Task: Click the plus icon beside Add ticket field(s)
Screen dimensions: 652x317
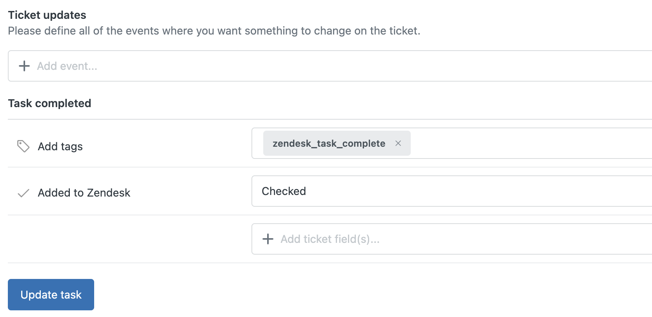Action: tap(268, 239)
